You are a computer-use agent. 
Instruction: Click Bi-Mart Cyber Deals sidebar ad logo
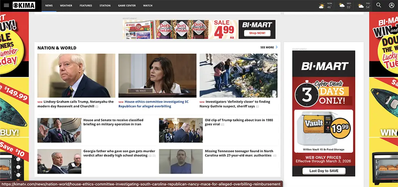click(325, 67)
